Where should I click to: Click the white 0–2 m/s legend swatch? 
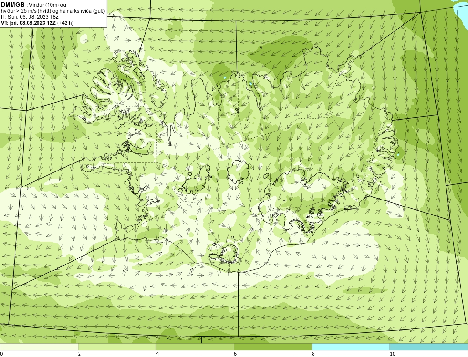pos(39,347)
